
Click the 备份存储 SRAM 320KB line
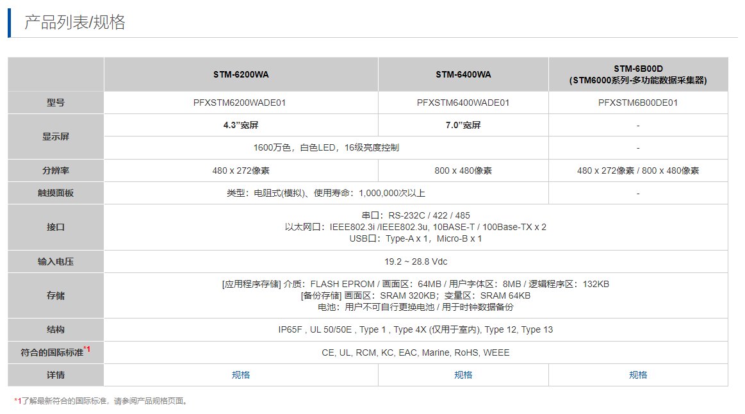click(416, 295)
